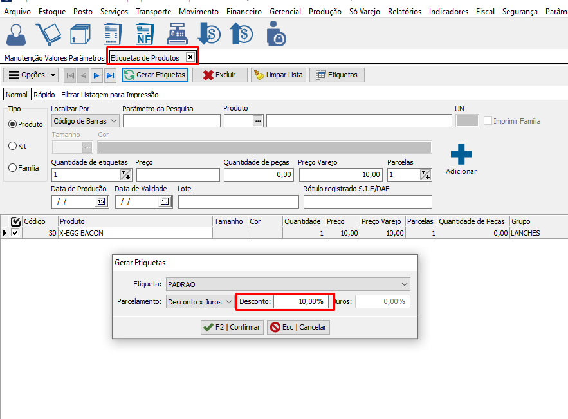This screenshot has width=568, height=419.
Task: Uncheck the X-EGG BACON row checkbox
Action: point(15,233)
